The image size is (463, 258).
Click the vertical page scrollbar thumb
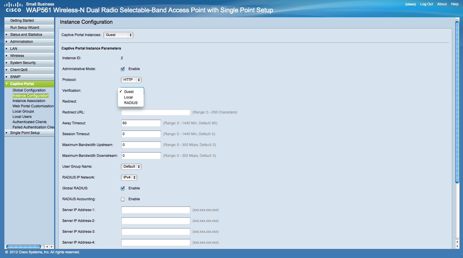457,102
